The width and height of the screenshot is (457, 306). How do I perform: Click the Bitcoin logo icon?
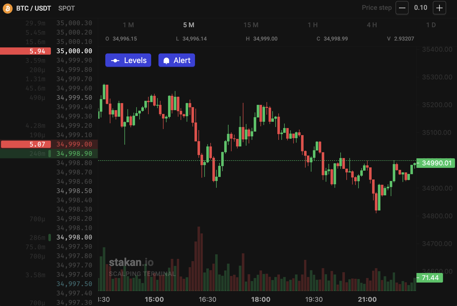click(7, 8)
